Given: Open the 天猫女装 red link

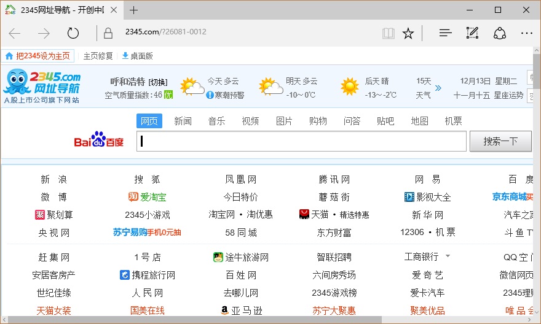Looking at the screenshot, I should (54, 310).
